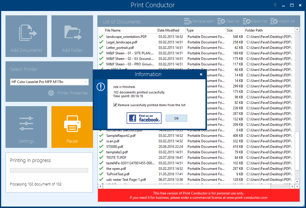
Task: Select testeNFe-83011247001455 row
Action: click(x=196, y=163)
